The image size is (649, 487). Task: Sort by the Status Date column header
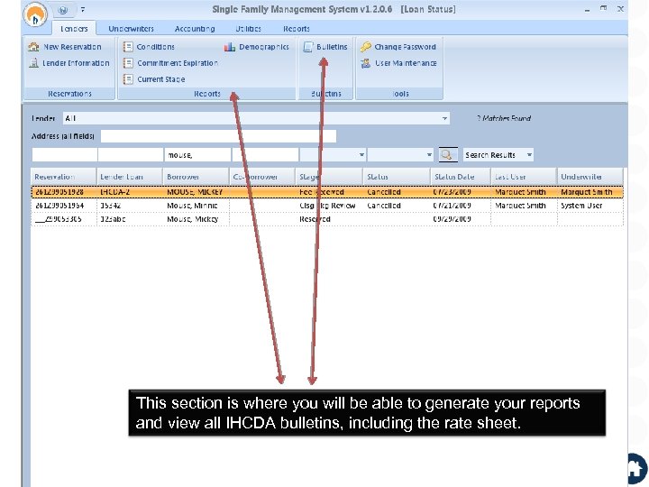tap(461, 177)
